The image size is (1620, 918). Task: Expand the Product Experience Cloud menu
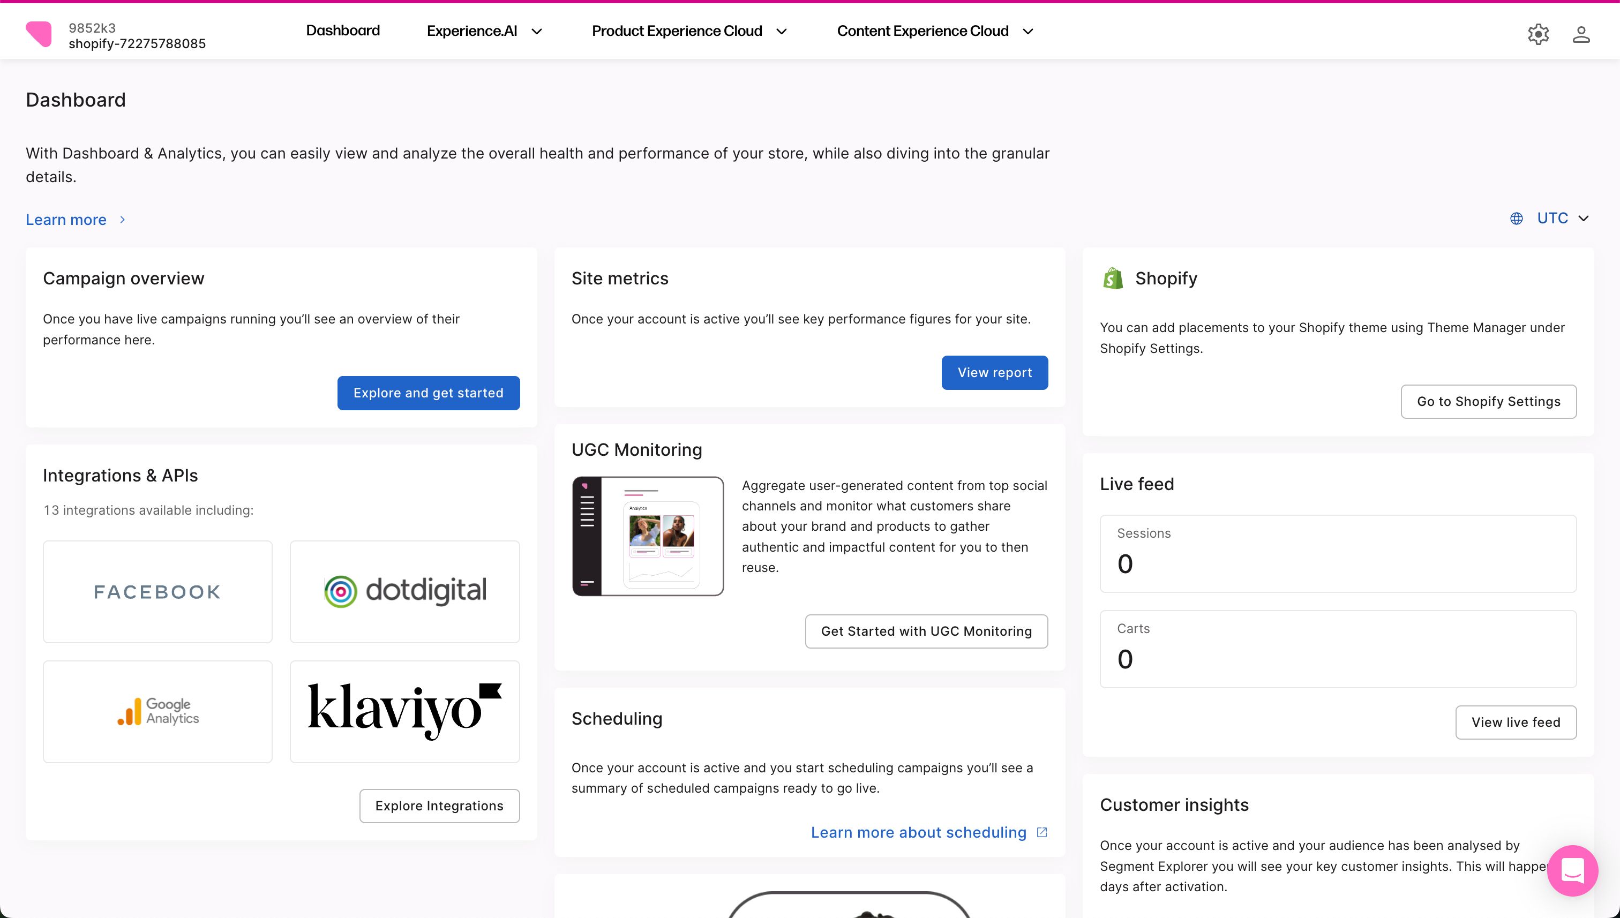click(x=689, y=32)
